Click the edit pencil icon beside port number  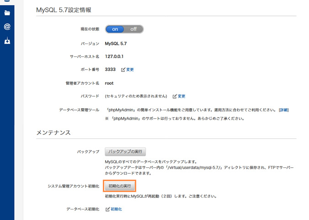point(123,70)
